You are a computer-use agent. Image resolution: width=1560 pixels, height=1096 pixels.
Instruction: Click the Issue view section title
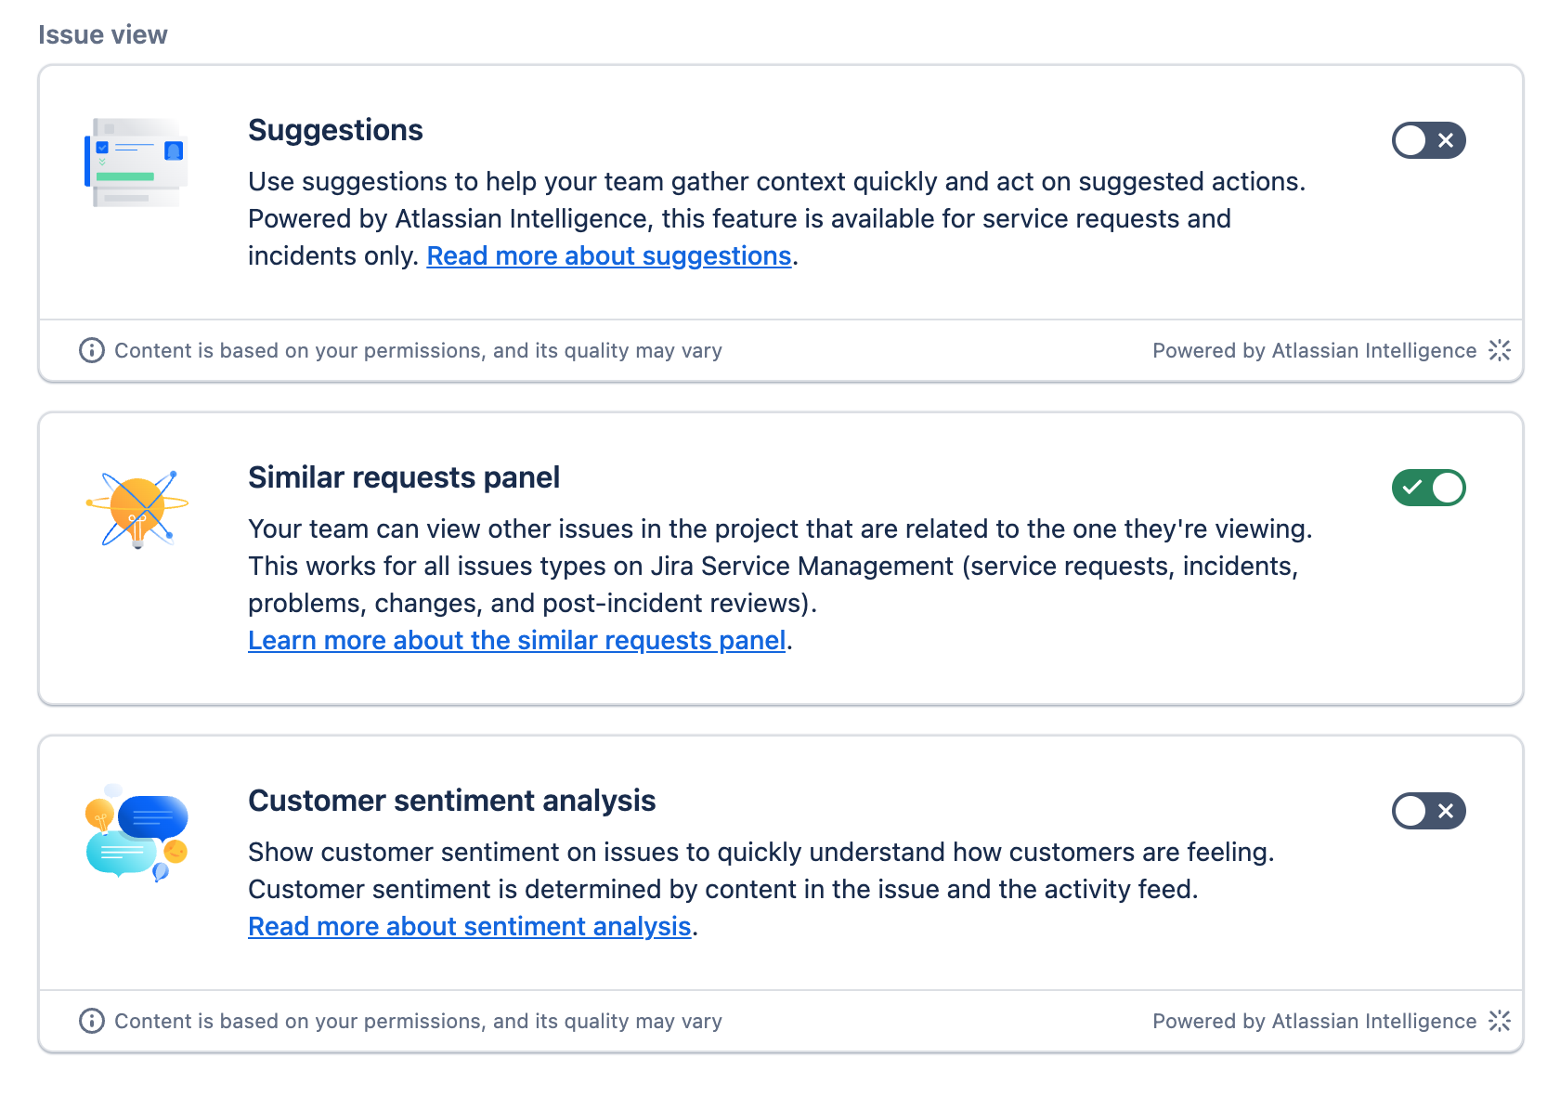pos(103,34)
